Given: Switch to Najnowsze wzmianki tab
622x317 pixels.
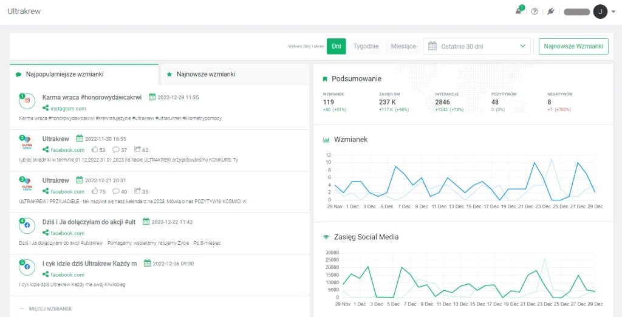Looking at the screenshot, I should (x=234, y=74).
